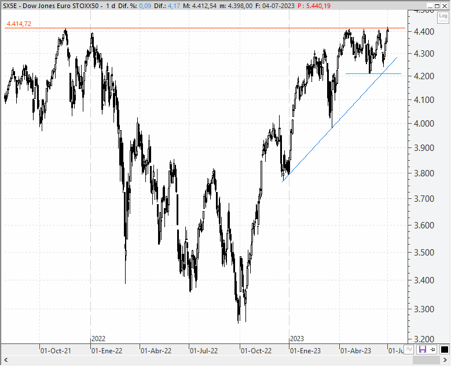This screenshot has width=451, height=366.
Task: Click the pin icon beside the diskette
Action: click(x=432, y=350)
